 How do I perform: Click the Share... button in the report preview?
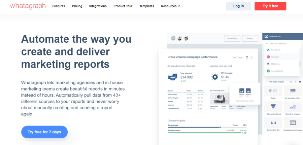coord(250,38)
